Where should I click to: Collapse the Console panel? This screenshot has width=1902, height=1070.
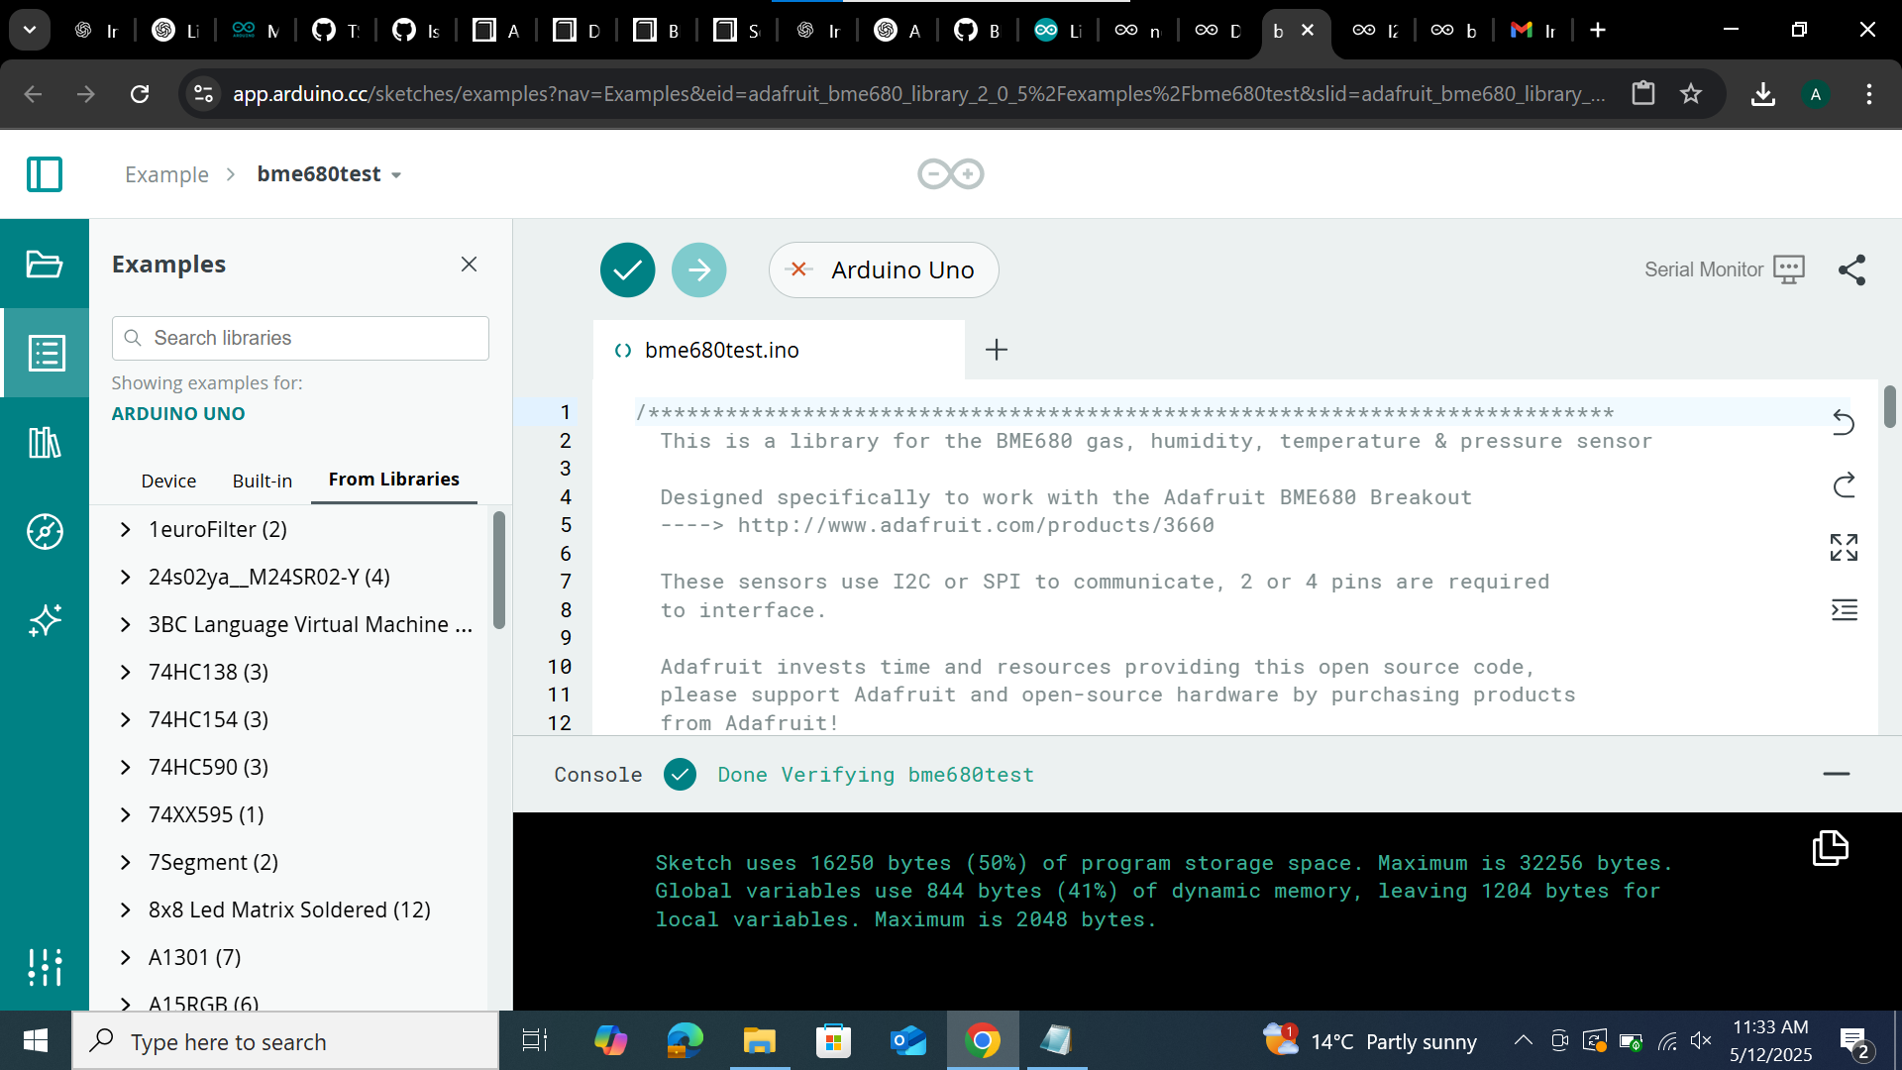click(x=1839, y=774)
